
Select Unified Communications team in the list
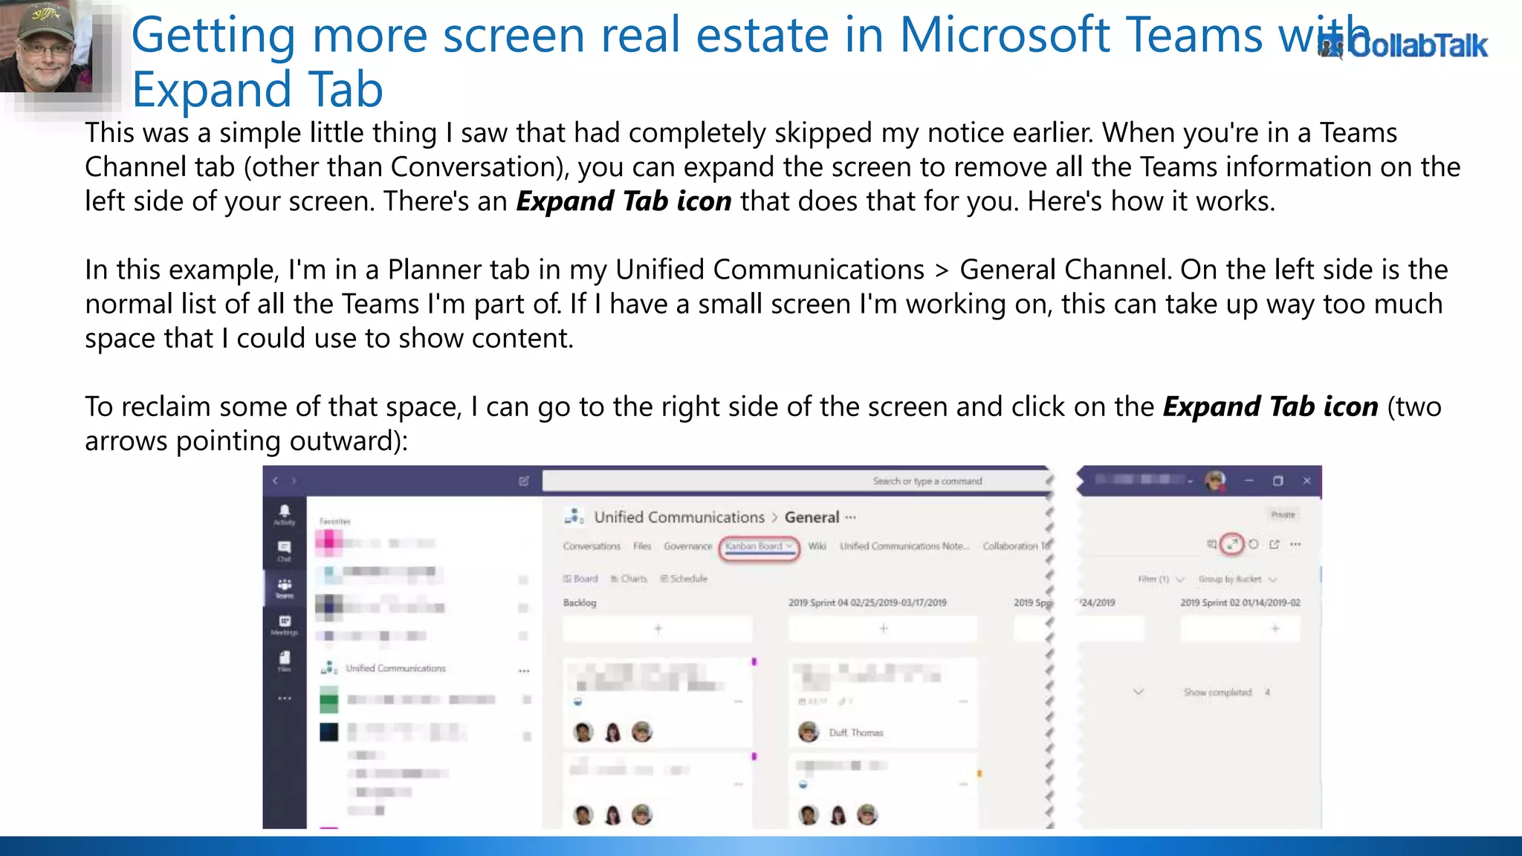coord(395,668)
